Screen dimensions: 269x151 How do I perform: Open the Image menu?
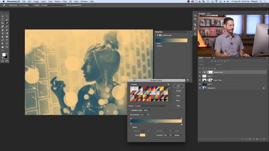(x=36, y=1)
